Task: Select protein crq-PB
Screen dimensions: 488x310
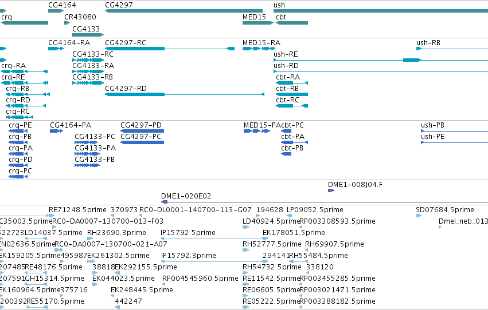Action: [x=20, y=137]
